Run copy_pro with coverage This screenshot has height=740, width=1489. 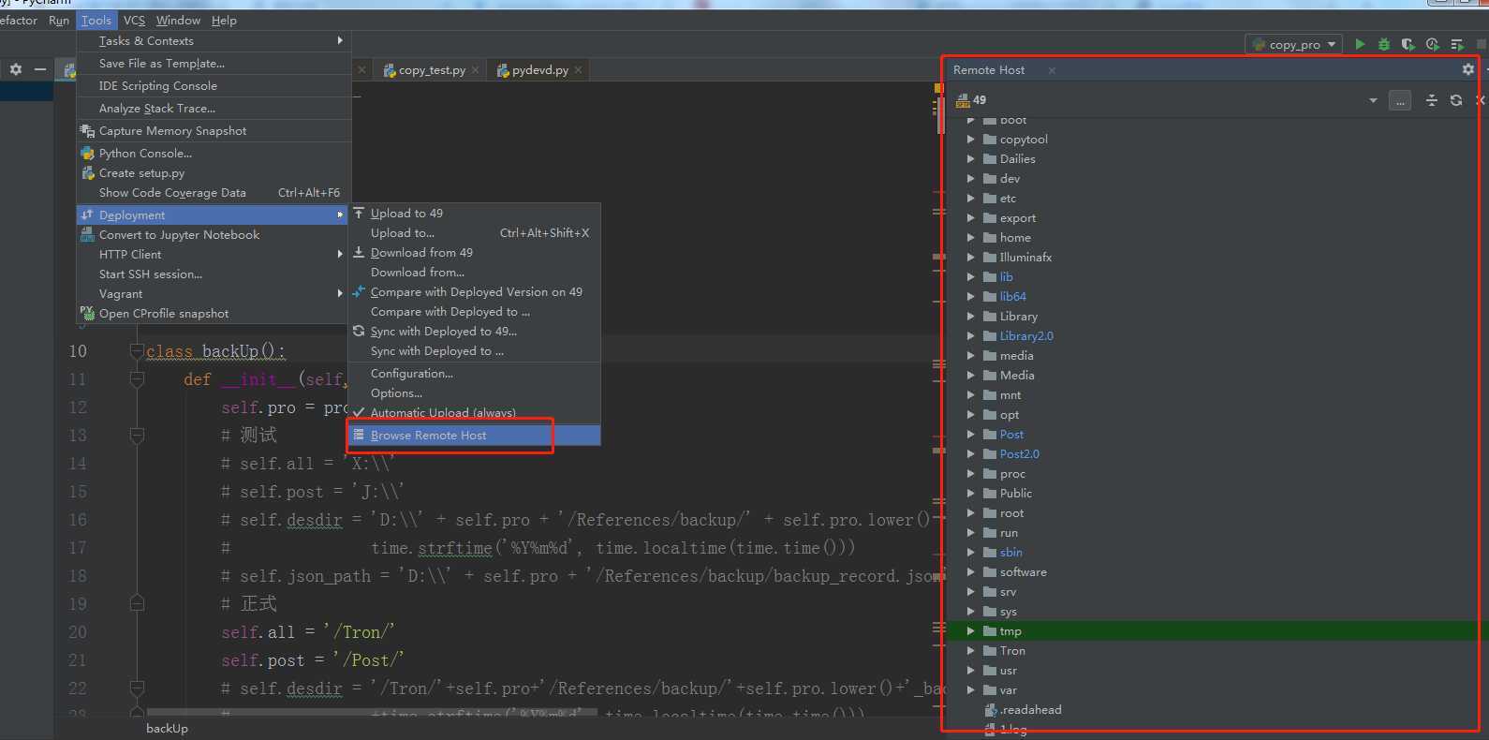tap(1408, 44)
